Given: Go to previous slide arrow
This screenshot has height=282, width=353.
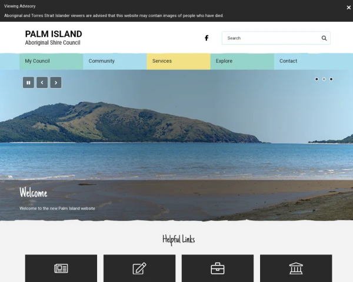Looking at the screenshot, I should tap(42, 83).
